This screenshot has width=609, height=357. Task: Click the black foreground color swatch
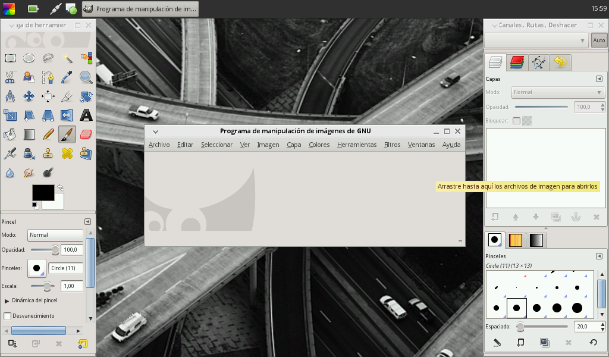[42, 192]
